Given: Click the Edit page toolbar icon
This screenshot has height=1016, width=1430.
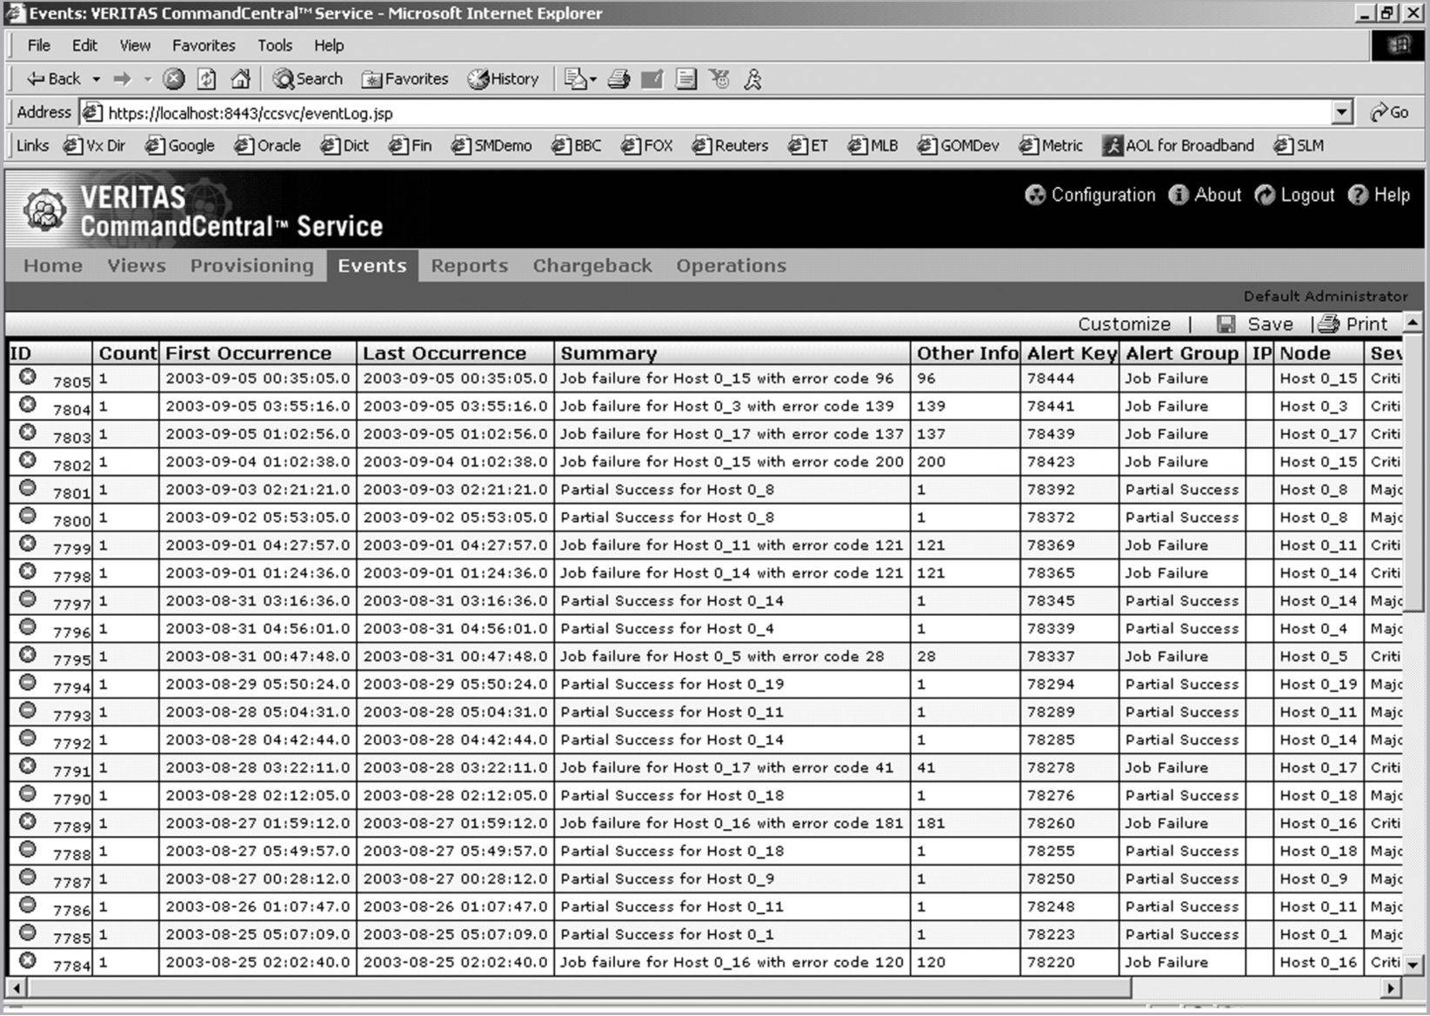Looking at the screenshot, I should coord(652,79).
